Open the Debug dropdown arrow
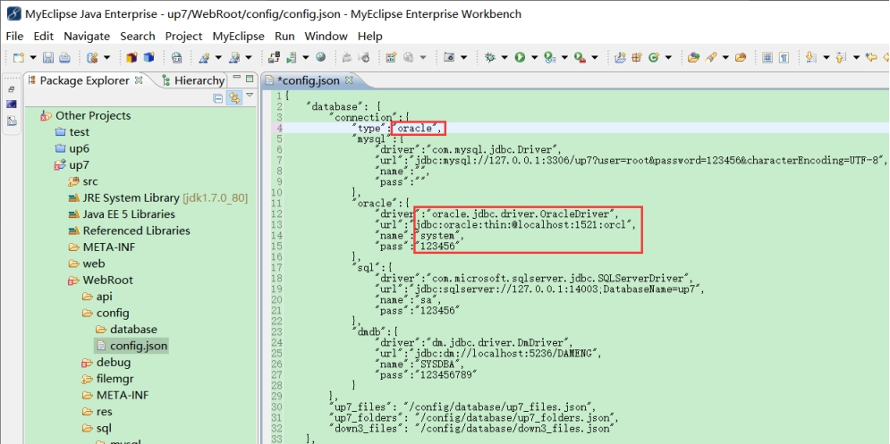Image resolution: width=890 pixels, height=444 pixels. click(504, 57)
